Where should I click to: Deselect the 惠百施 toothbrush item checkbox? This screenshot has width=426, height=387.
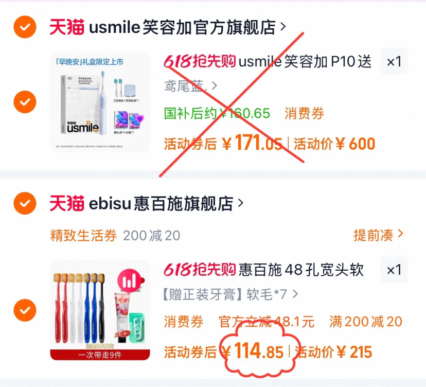[25, 310]
